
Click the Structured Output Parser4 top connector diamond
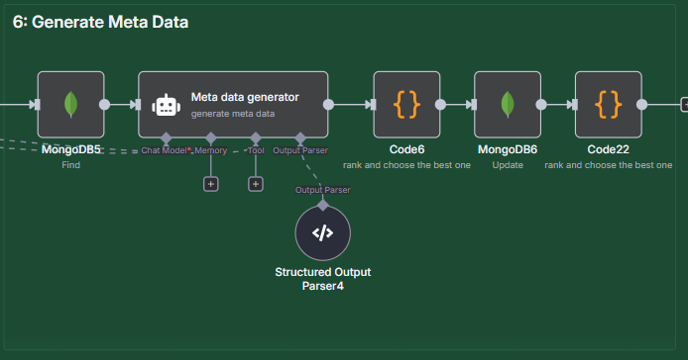pos(323,205)
